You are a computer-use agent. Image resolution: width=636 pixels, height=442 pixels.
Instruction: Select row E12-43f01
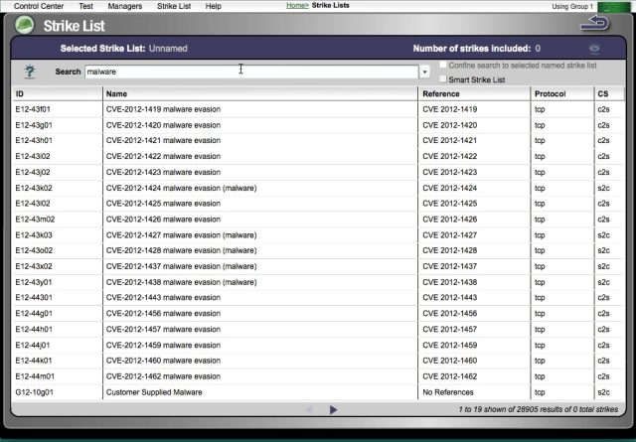point(318,109)
